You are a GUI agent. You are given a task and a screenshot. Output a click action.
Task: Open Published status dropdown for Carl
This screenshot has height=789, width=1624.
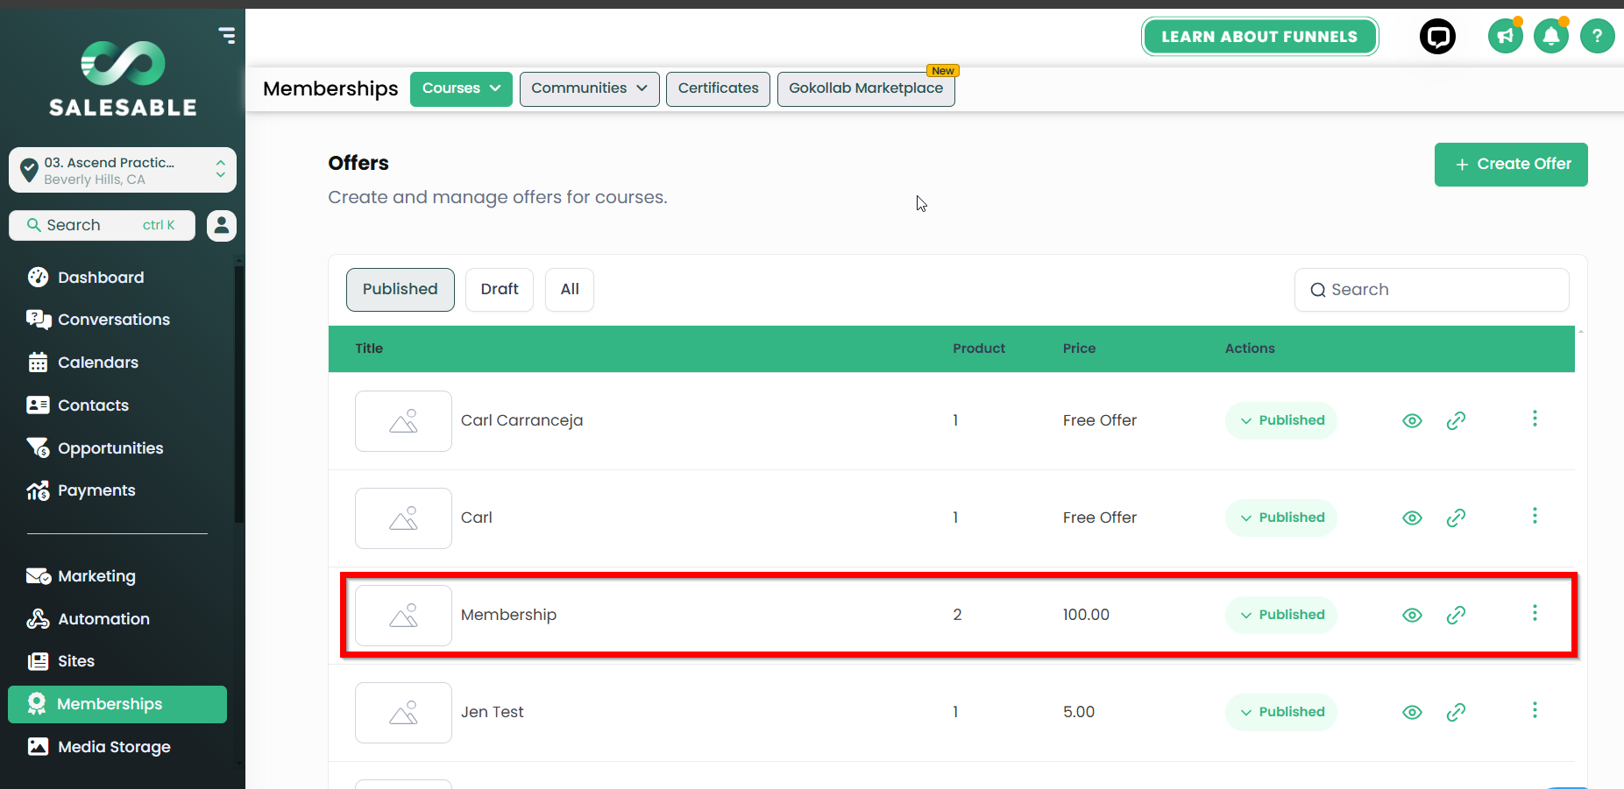pyautogui.click(x=1281, y=518)
